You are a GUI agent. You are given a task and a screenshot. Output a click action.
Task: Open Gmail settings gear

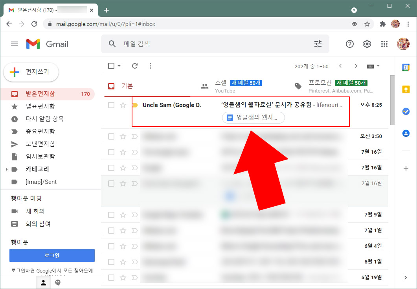coord(367,44)
